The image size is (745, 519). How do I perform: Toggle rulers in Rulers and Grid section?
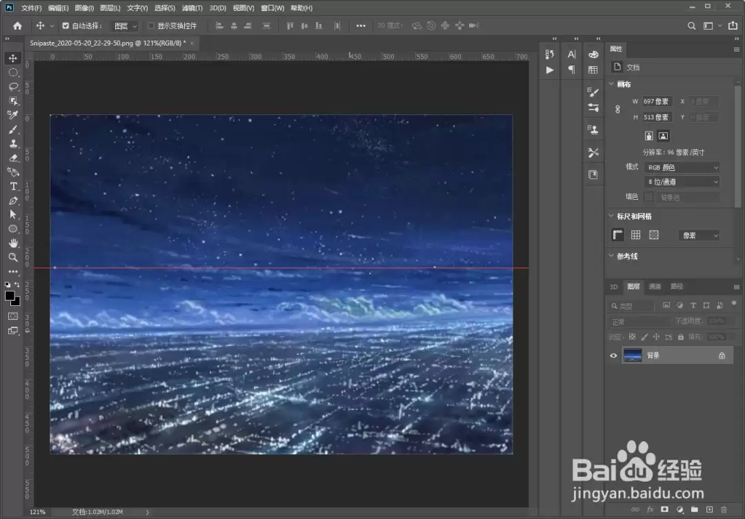[x=617, y=234]
